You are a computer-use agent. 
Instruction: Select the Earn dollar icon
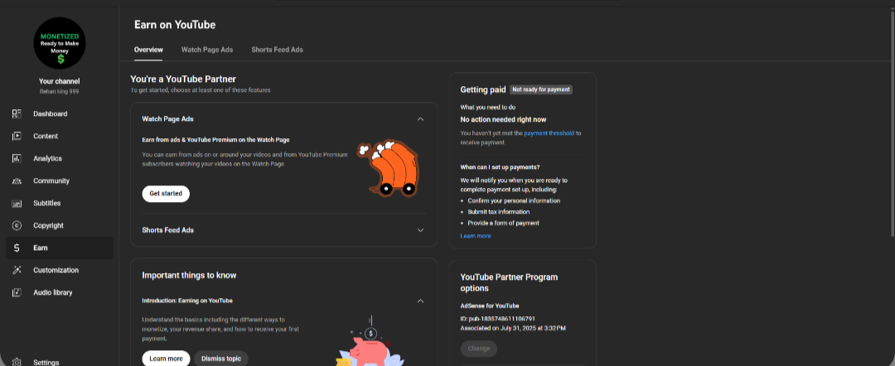[x=17, y=248]
